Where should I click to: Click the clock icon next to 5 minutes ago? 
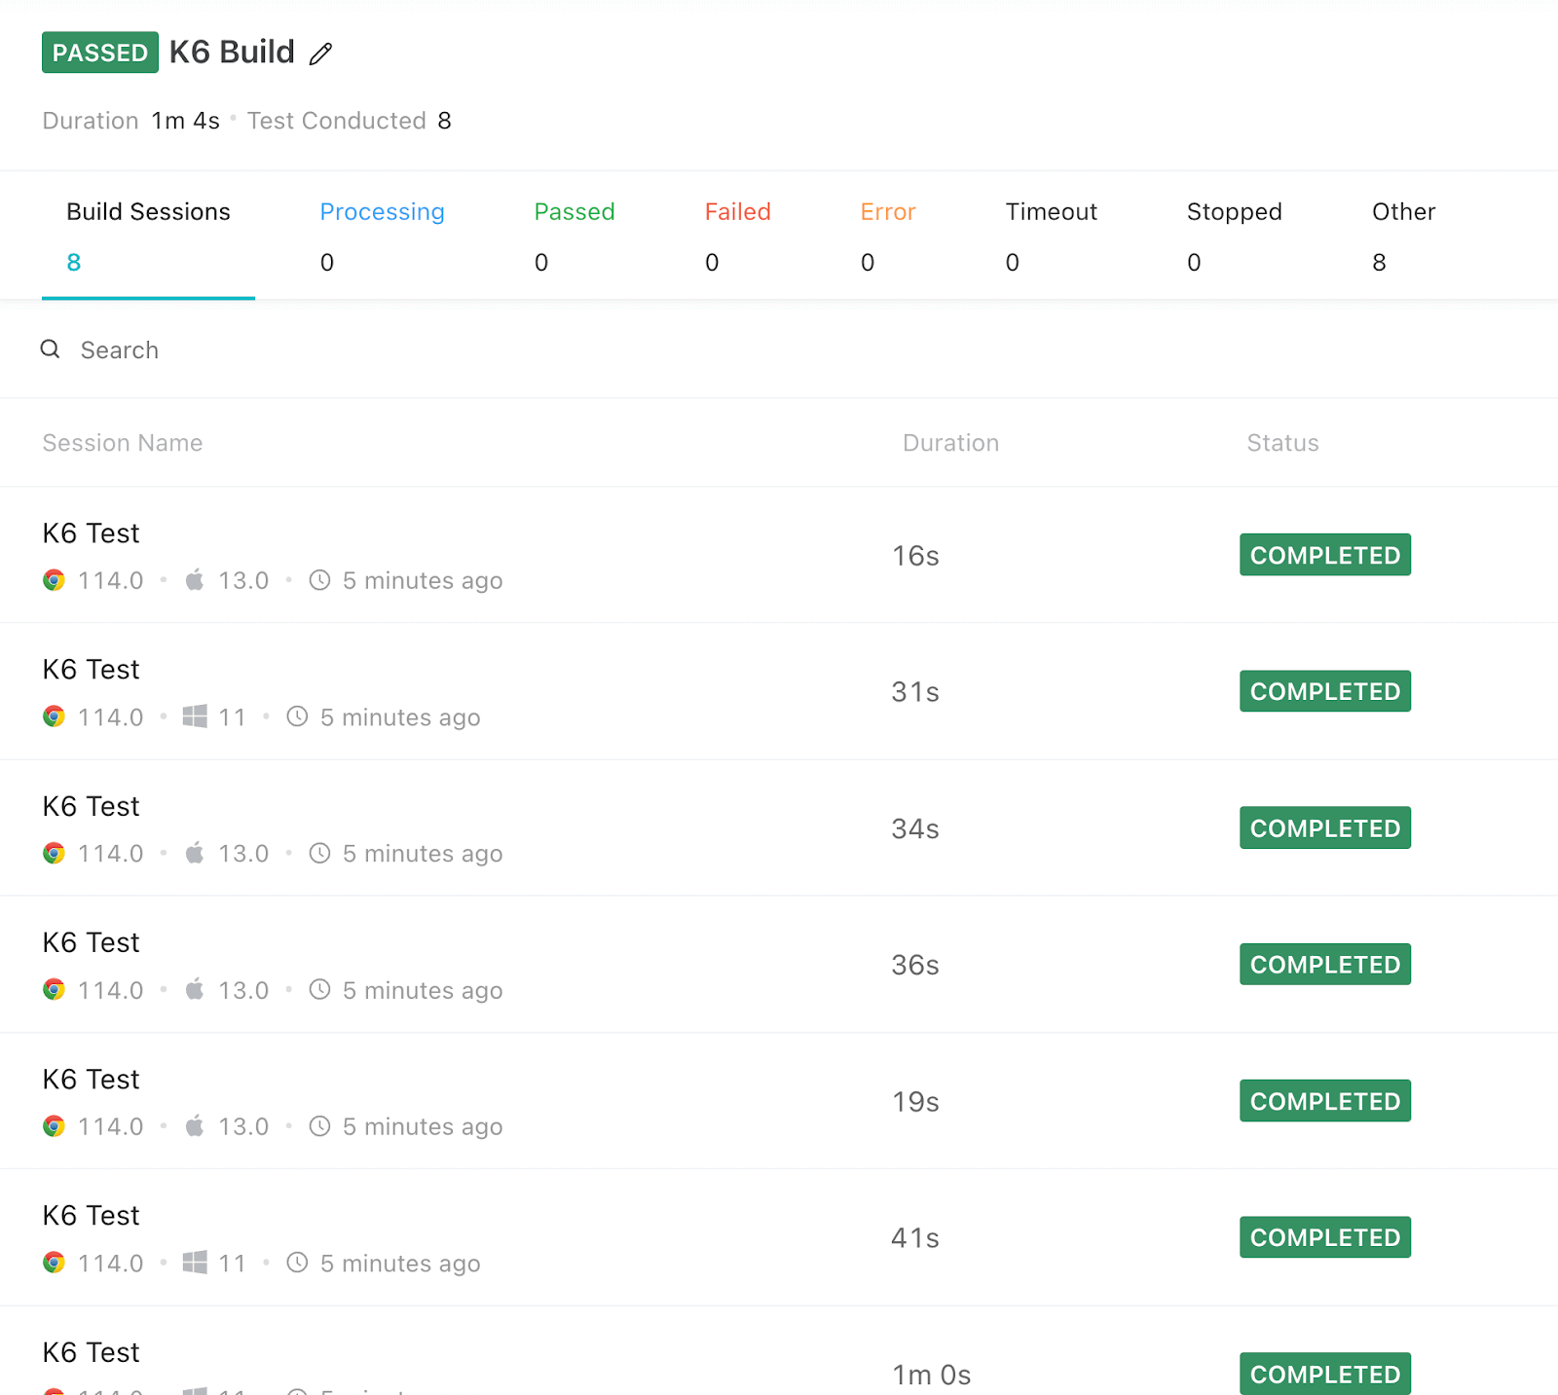(x=319, y=580)
